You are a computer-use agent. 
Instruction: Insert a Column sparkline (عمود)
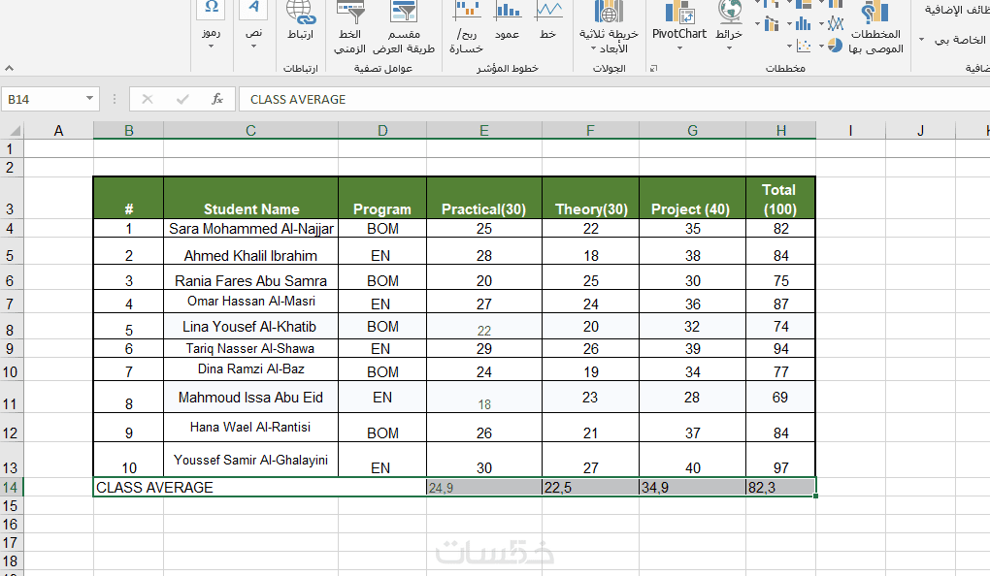508,21
